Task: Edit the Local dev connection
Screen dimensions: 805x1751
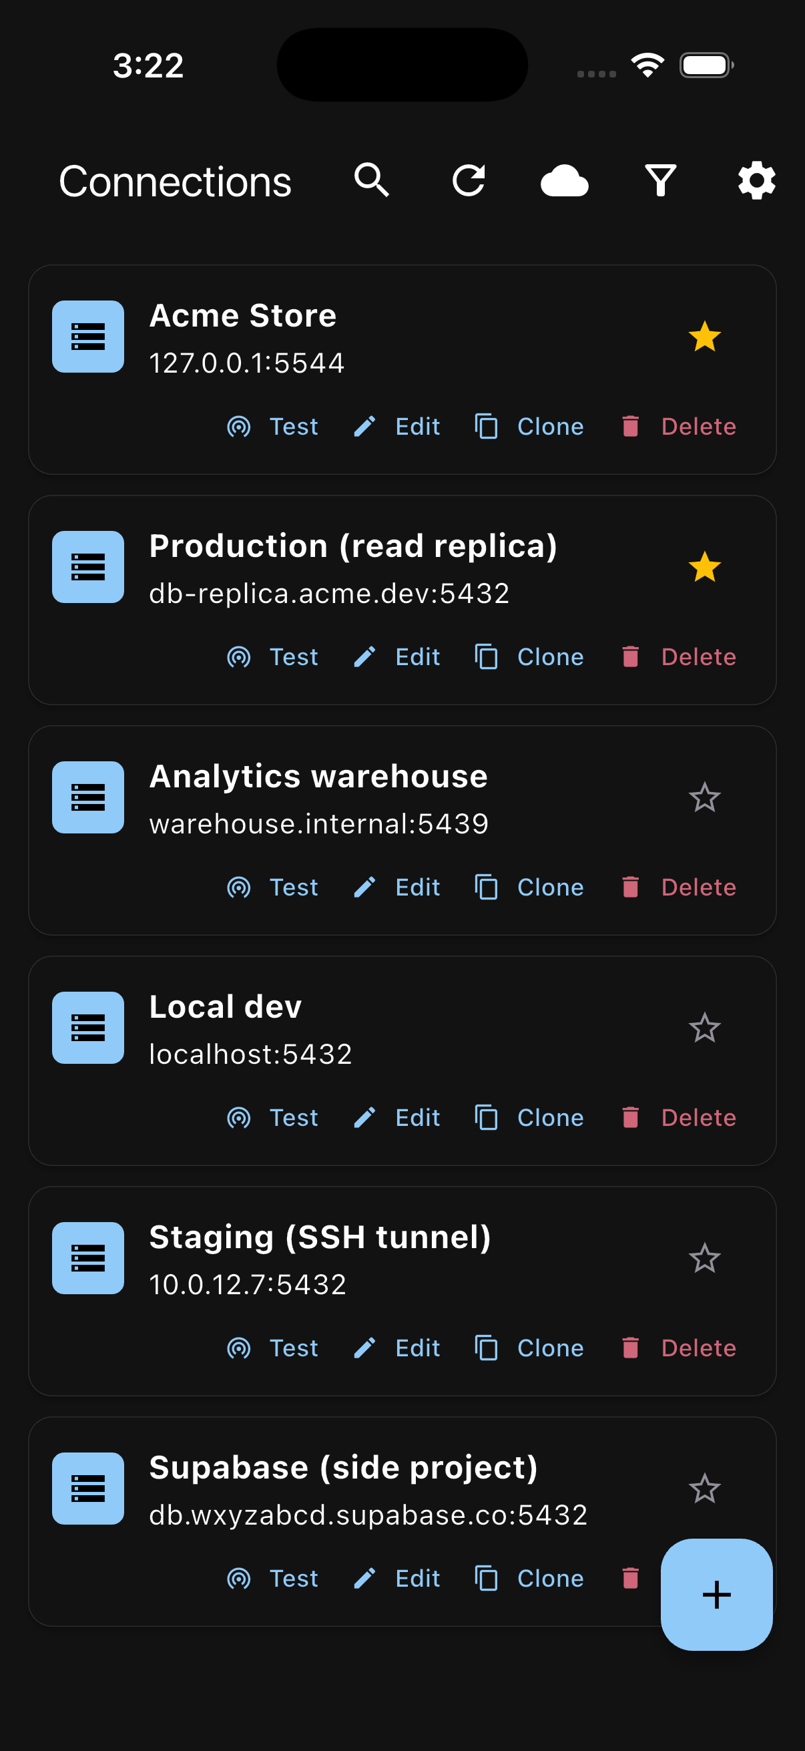Action: pyautogui.click(x=396, y=1118)
